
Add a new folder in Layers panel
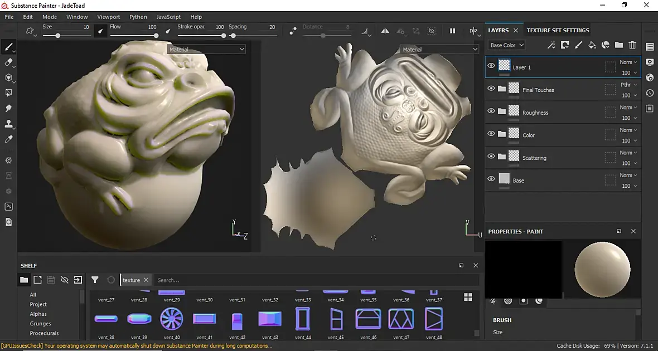point(619,45)
